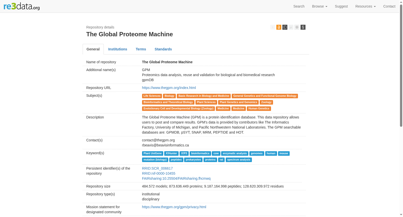Click the 'prokaryotes' keyword tag

(193, 160)
